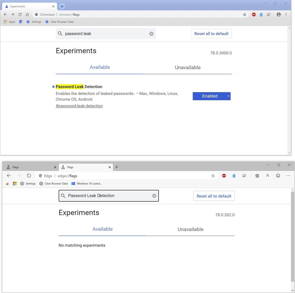Open the blue S extension in Chromium
The height and width of the screenshot is (293, 295).
261,14
